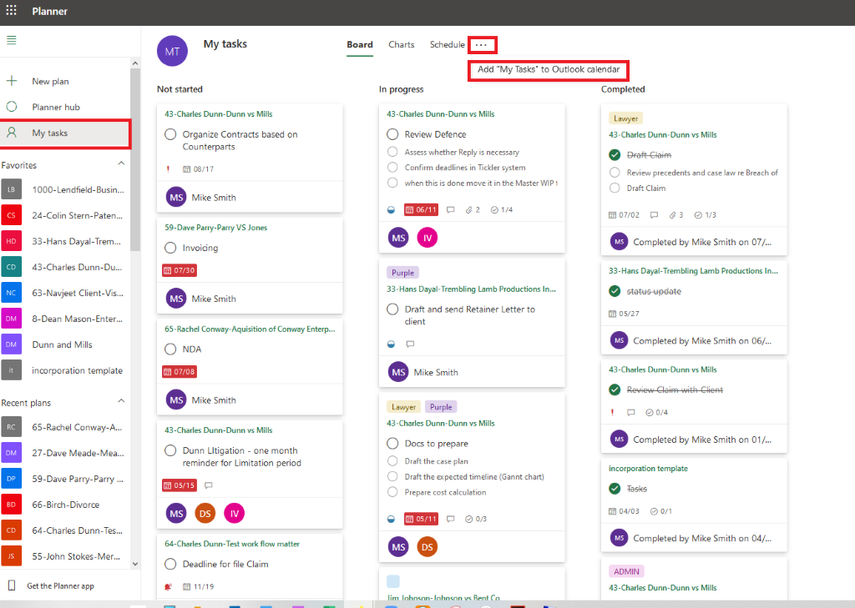Click DS avatar on Docs to prepare card
The height and width of the screenshot is (608, 855).
[x=427, y=547]
